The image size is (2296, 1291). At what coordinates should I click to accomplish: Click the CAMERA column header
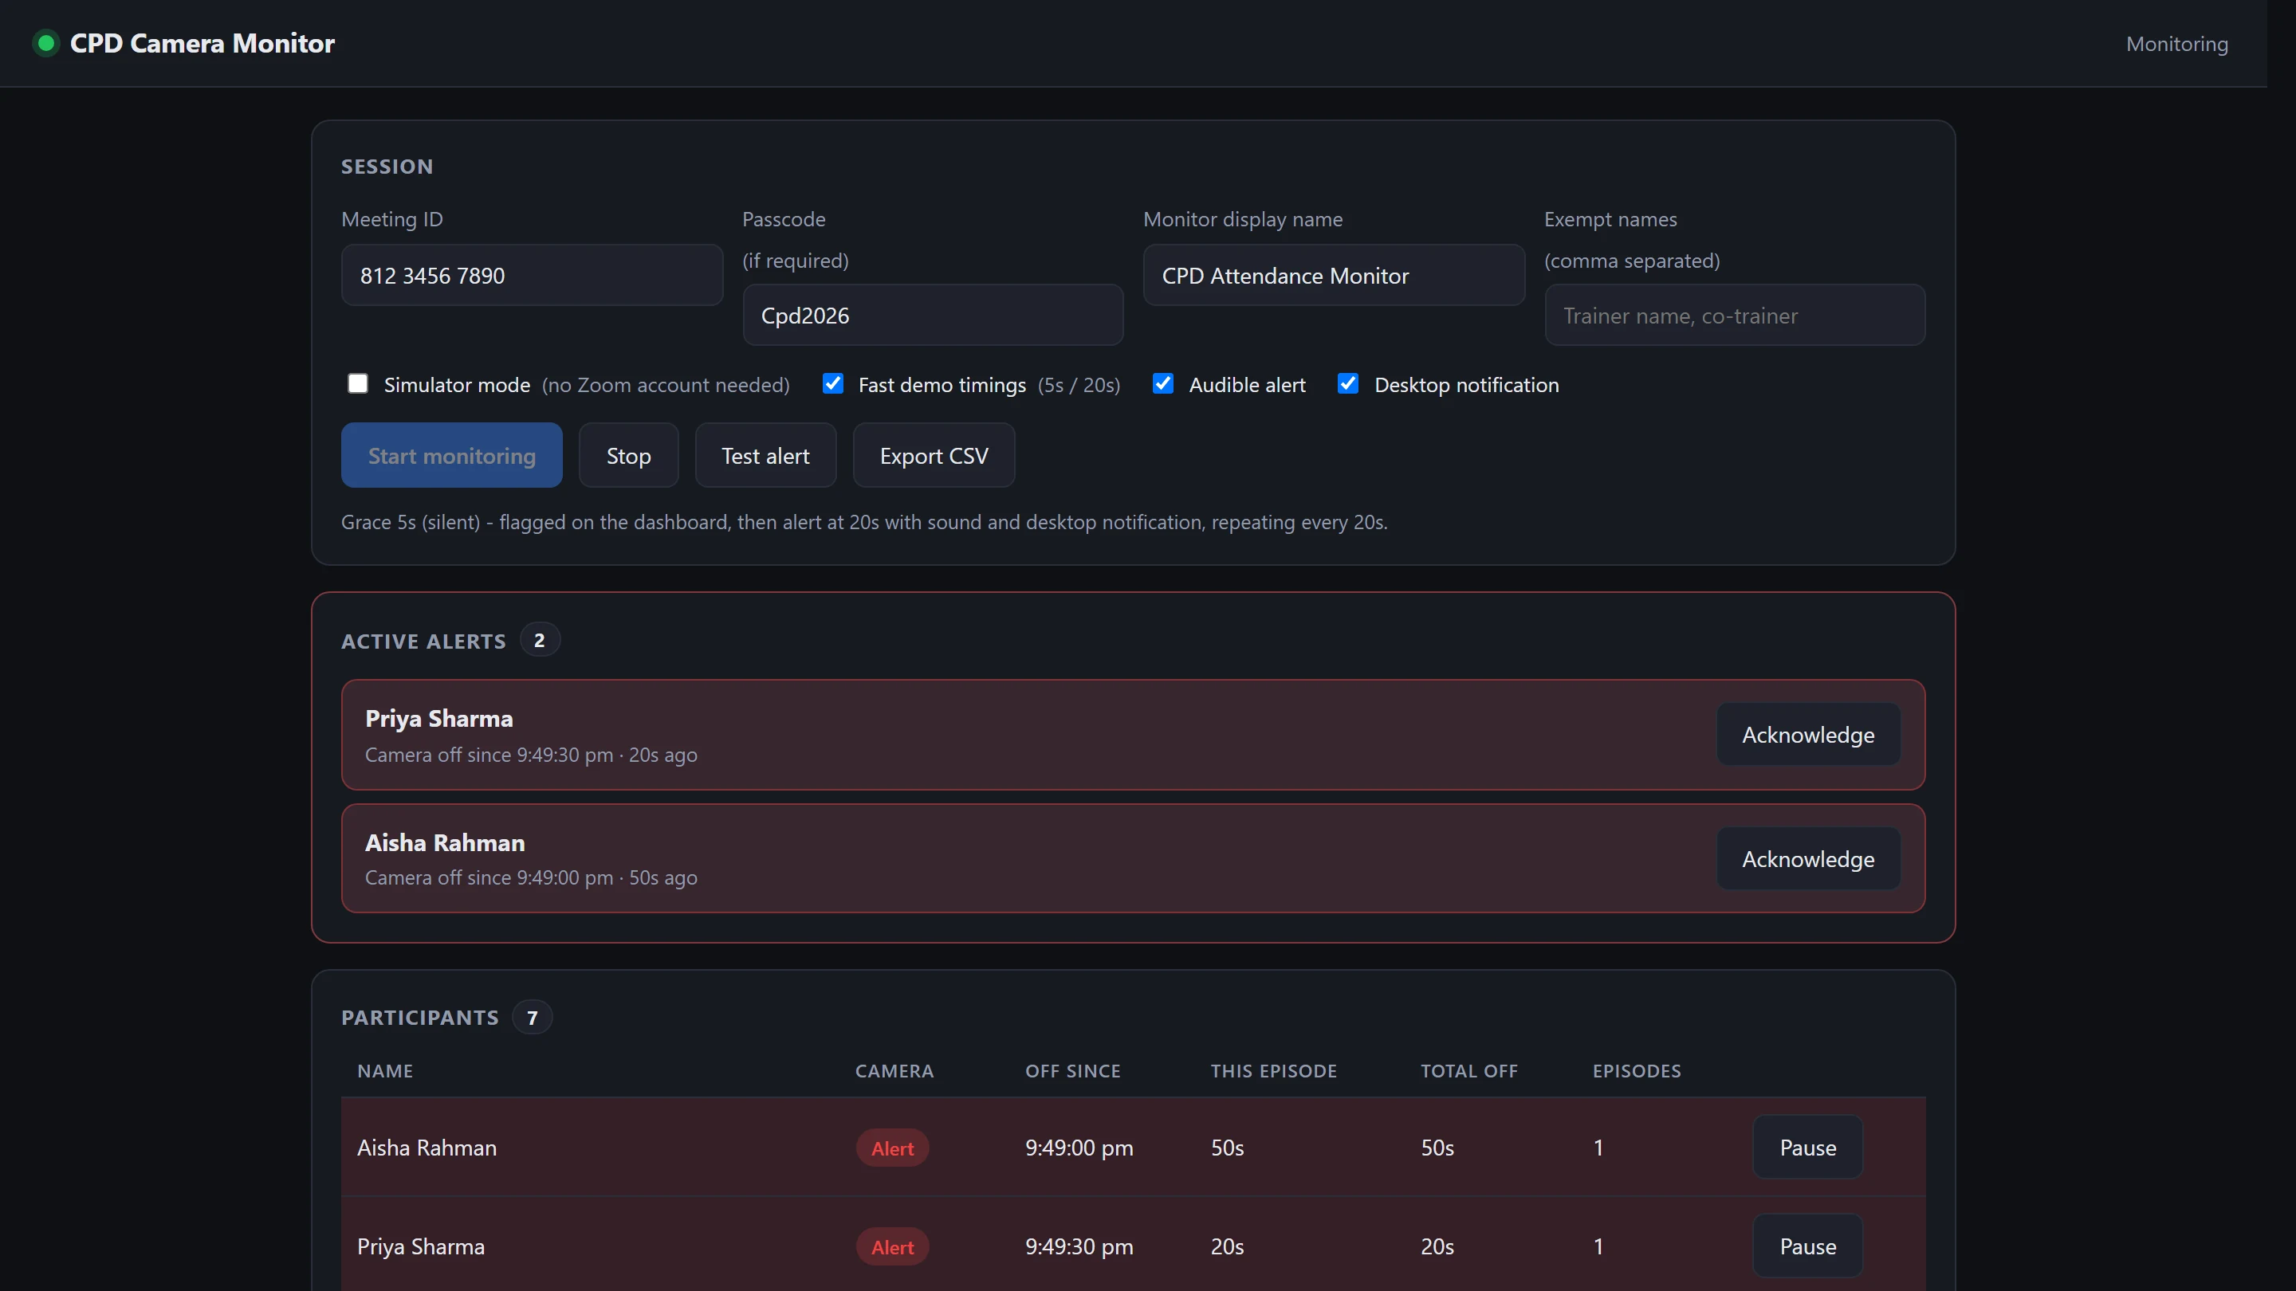[894, 1071]
